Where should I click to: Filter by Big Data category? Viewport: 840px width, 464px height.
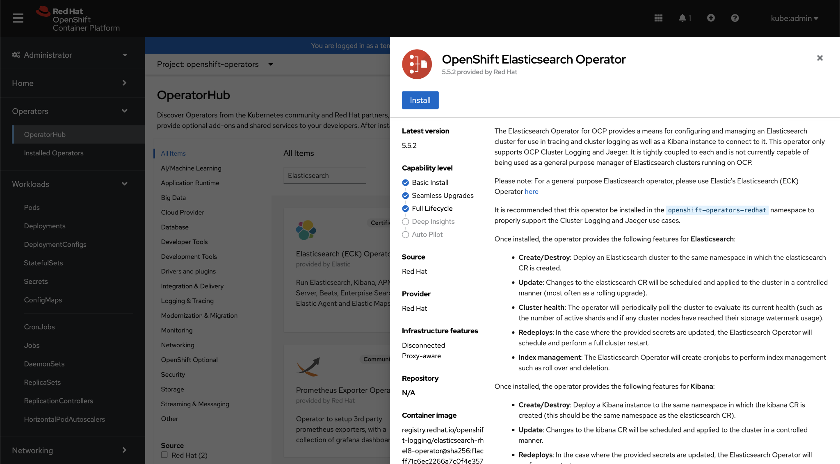(173, 198)
